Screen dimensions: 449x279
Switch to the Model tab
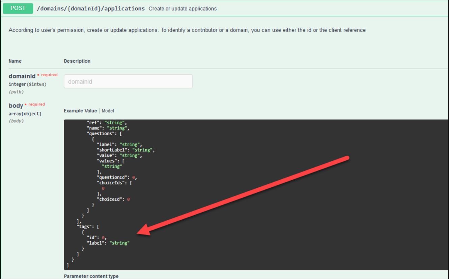coord(108,111)
